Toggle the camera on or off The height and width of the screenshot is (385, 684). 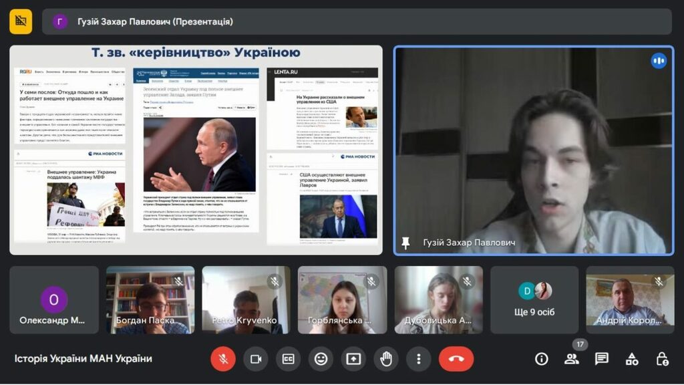click(x=255, y=359)
